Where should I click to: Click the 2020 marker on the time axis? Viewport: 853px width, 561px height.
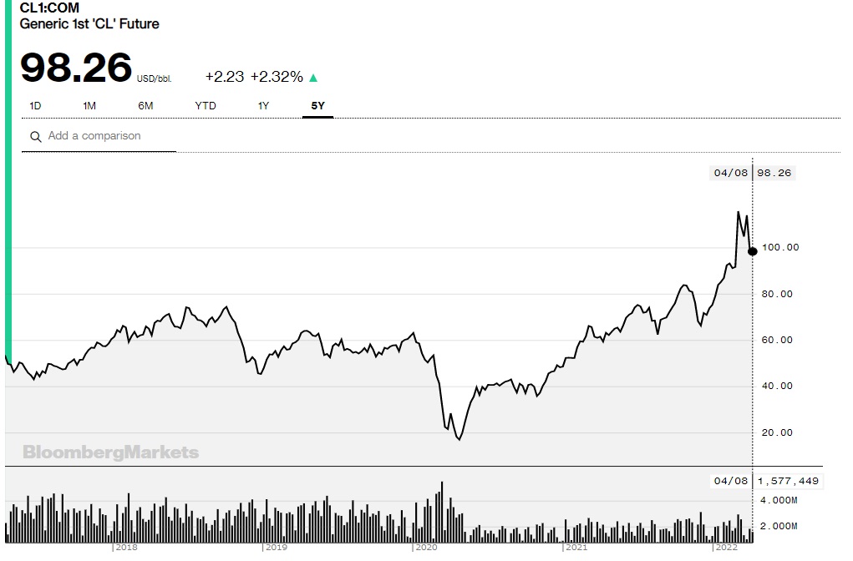426,548
